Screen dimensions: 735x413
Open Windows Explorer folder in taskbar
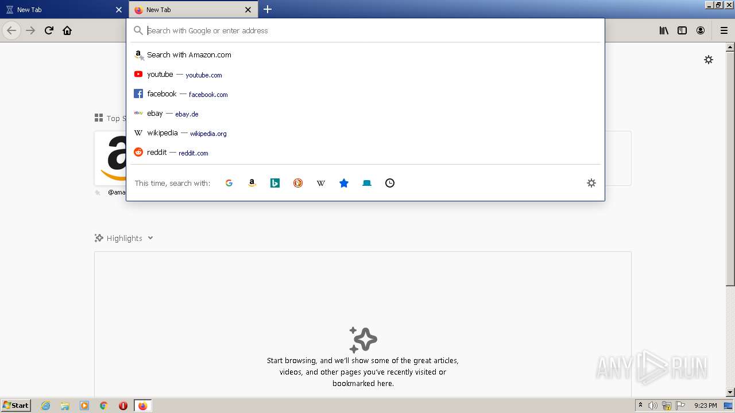(x=65, y=406)
